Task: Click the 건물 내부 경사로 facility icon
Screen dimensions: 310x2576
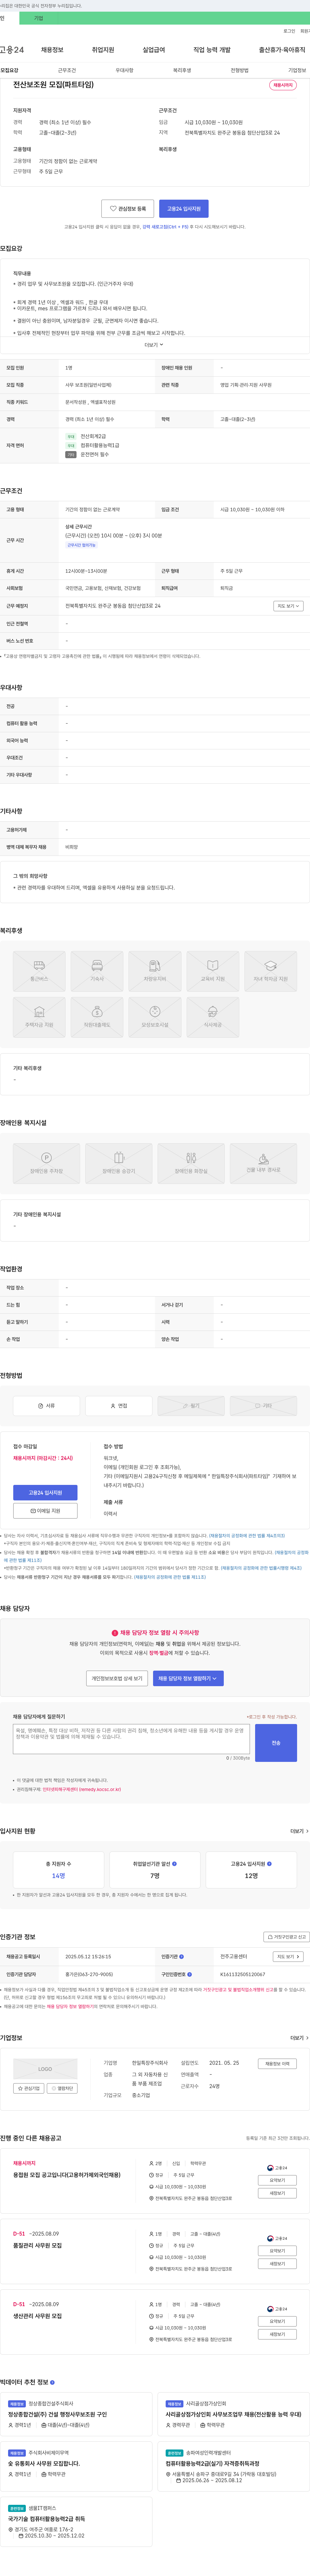Action: (263, 1163)
